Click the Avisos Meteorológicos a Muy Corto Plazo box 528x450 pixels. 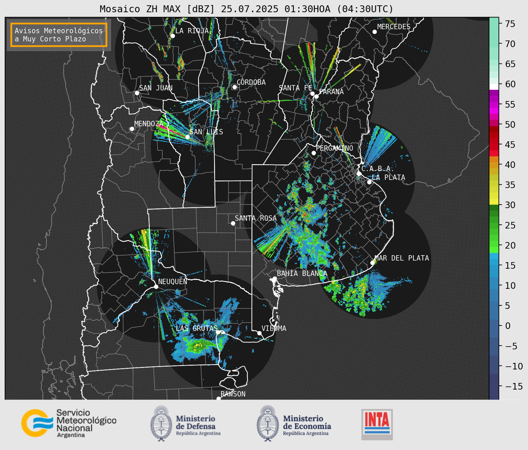59,35
